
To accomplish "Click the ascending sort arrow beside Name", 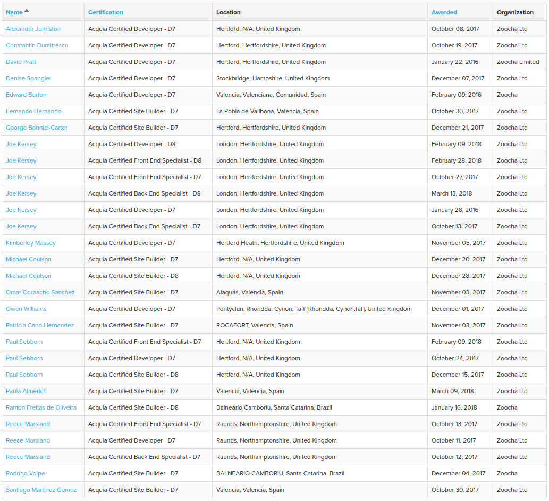I will (x=27, y=11).
